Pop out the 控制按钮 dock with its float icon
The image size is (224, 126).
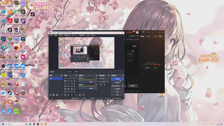(x=123, y=75)
